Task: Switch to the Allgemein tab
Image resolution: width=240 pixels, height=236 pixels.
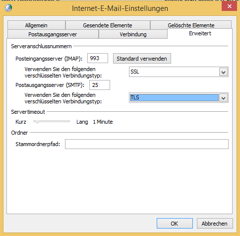Action: point(36,25)
